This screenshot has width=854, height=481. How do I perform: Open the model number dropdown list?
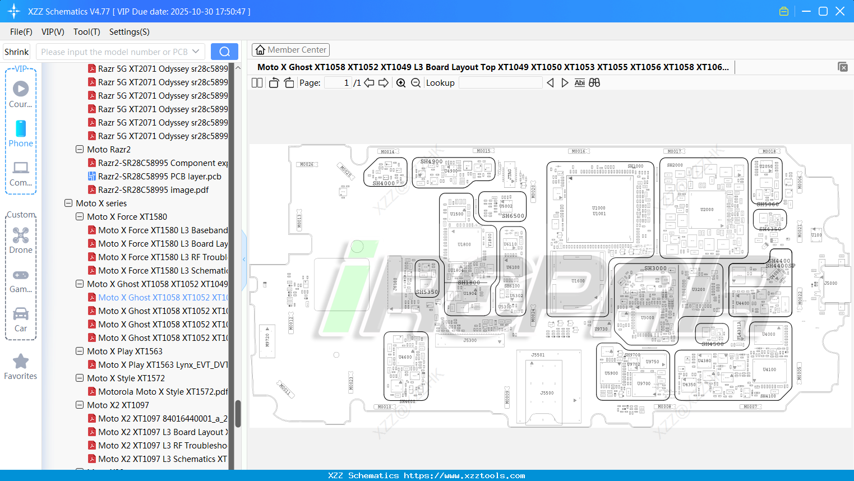click(195, 51)
